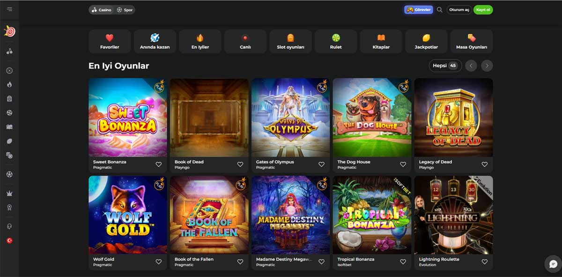Click the "Sweet Bonanza" title text
This screenshot has height=277, width=562.
(x=110, y=162)
